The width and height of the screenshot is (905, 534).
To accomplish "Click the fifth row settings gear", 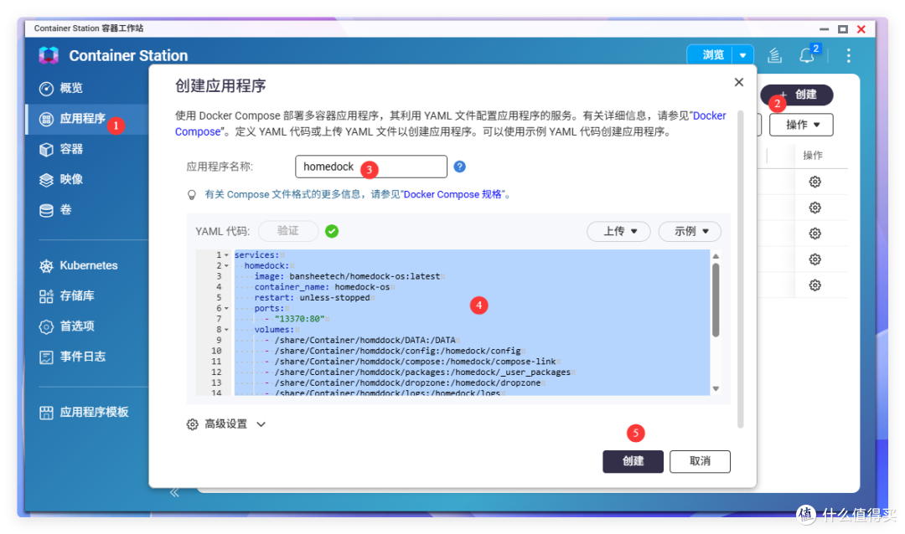I will click(x=815, y=285).
